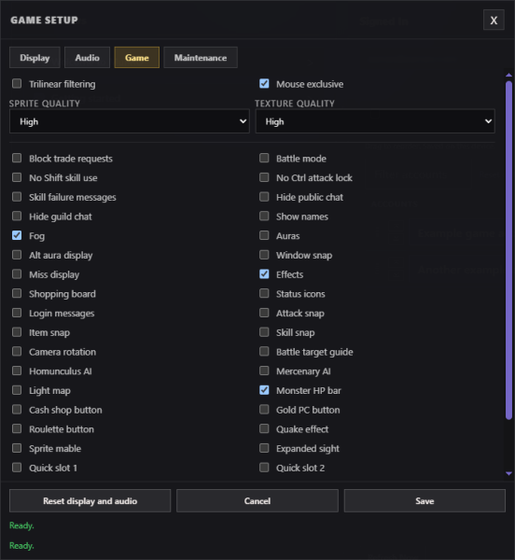515x560 pixels.
Task: Turn on Light map
Action: [17, 389]
